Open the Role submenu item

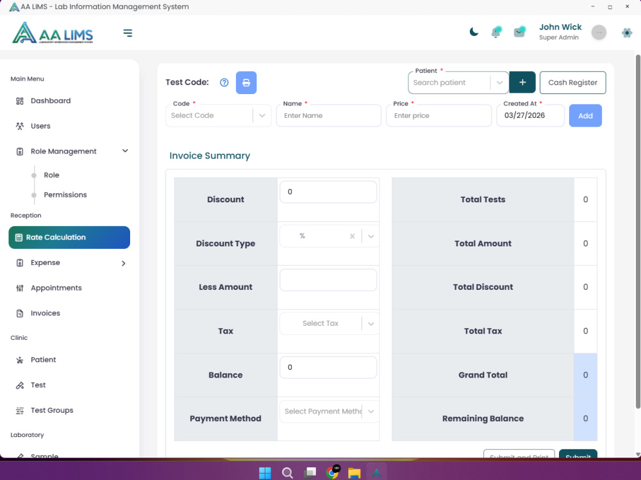tap(51, 175)
